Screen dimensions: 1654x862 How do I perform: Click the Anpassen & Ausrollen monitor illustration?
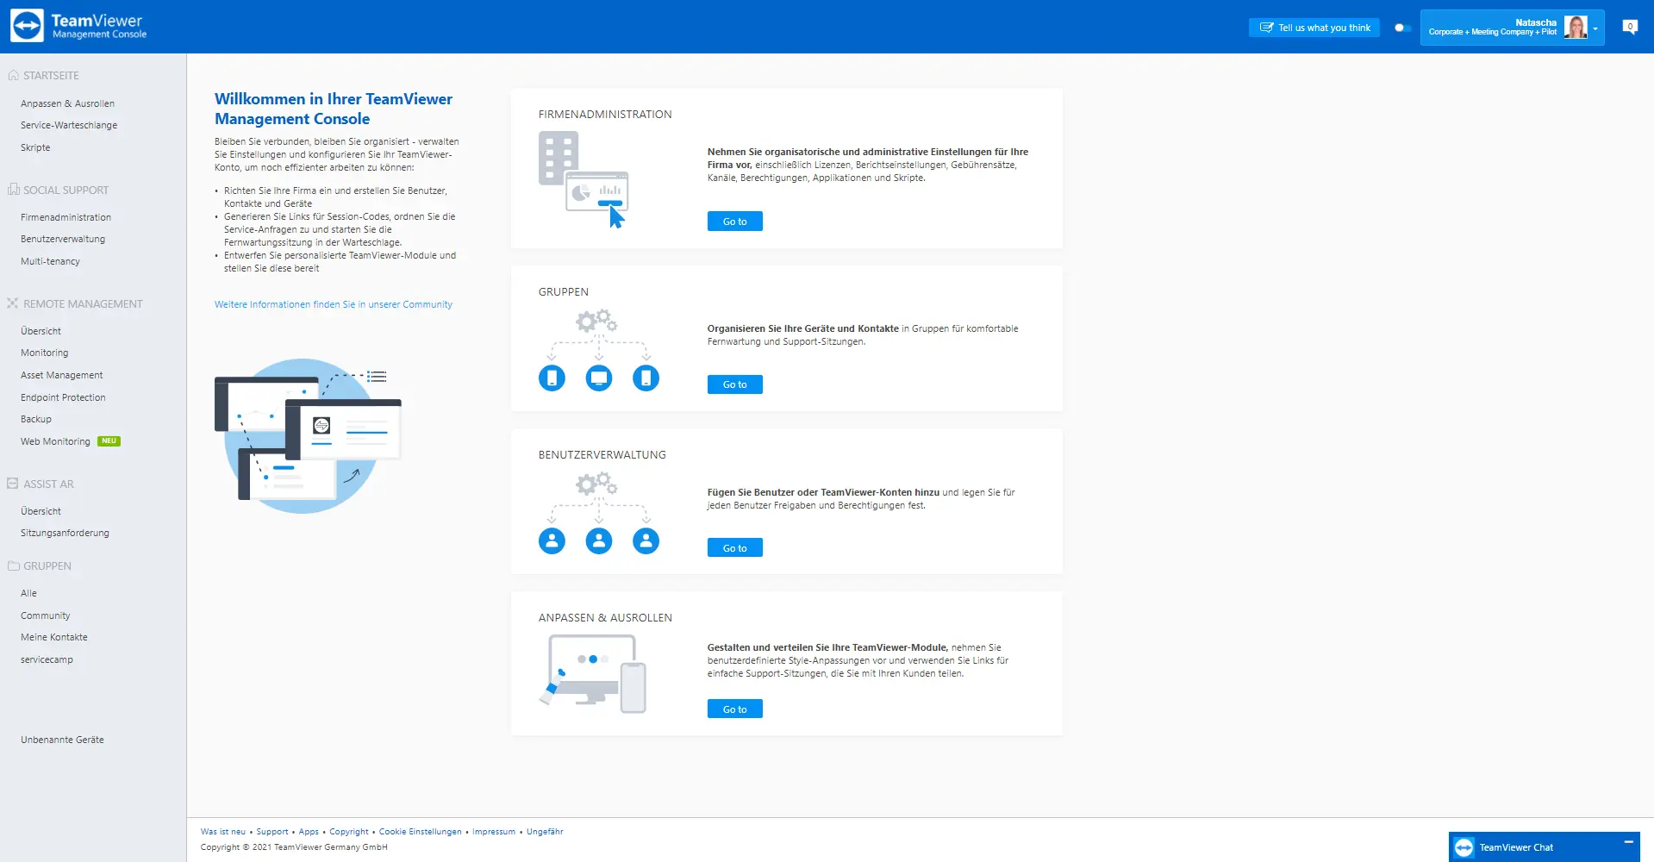[x=593, y=674]
